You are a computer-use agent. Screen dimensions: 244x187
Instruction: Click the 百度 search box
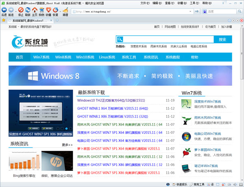pos(222,11)
